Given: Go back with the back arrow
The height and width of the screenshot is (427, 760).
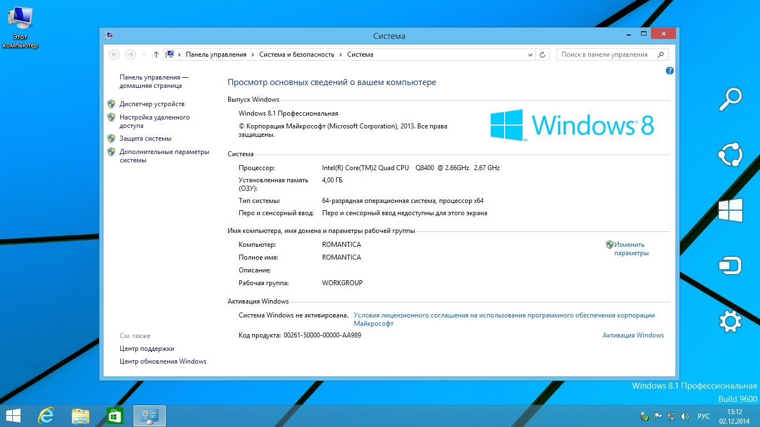Looking at the screenshot, I should click(x=115, y=54).
